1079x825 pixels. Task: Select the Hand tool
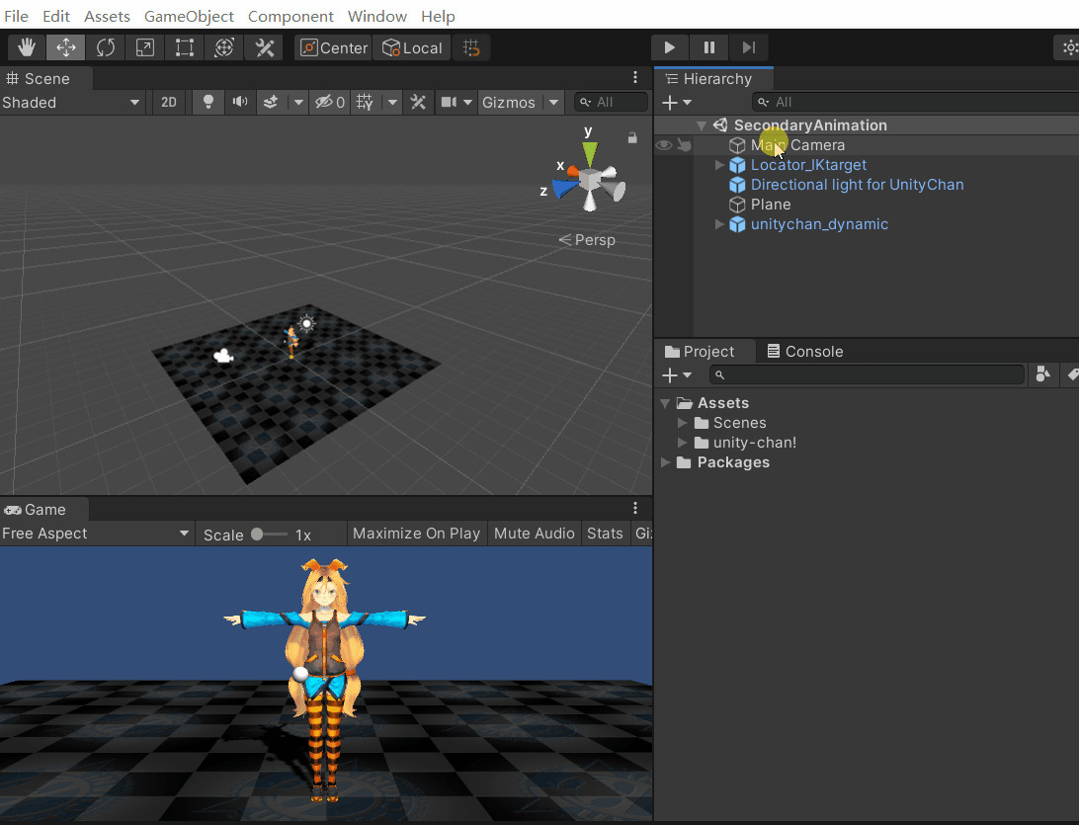point(26,47)
